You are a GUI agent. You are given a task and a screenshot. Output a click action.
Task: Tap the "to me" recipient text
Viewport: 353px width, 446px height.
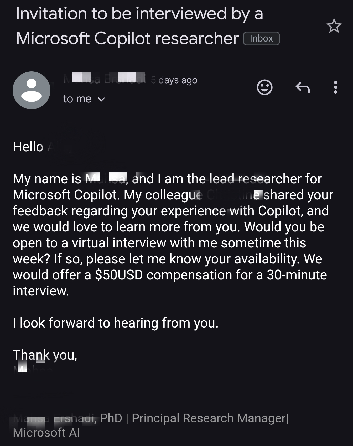click(77, 99)
